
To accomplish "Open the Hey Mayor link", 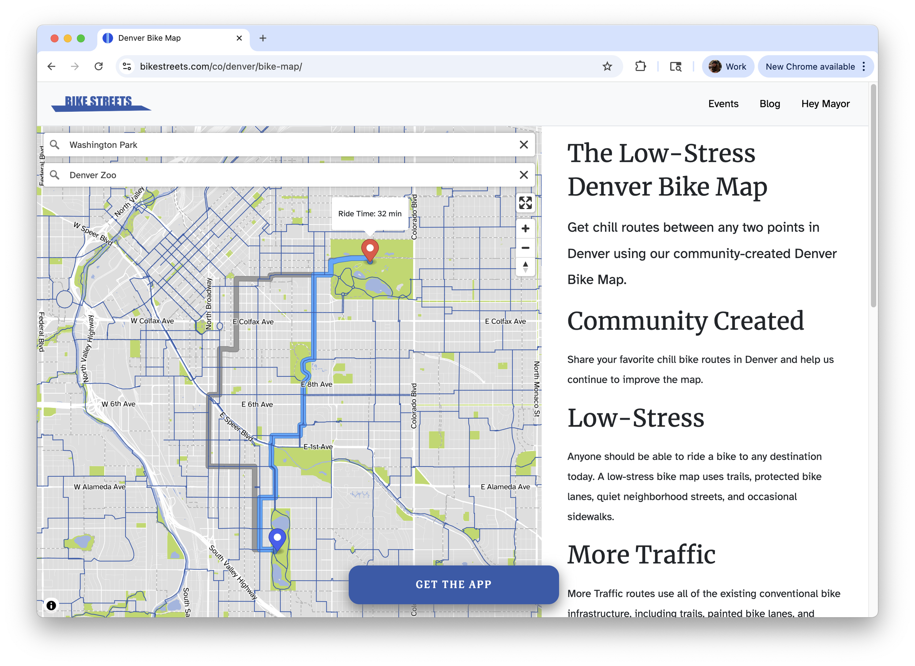I will click(x=825, y=104).
